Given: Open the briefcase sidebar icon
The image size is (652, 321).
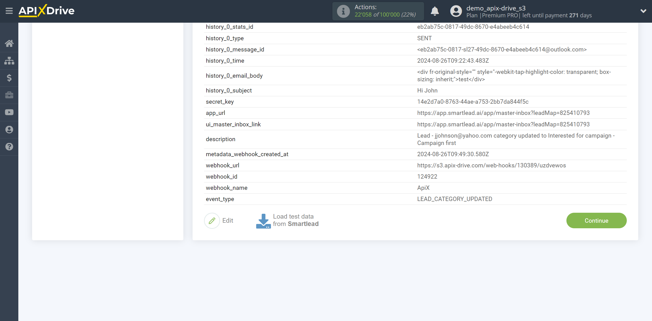Looking at the screenshot, I should [x=9, y=95].
